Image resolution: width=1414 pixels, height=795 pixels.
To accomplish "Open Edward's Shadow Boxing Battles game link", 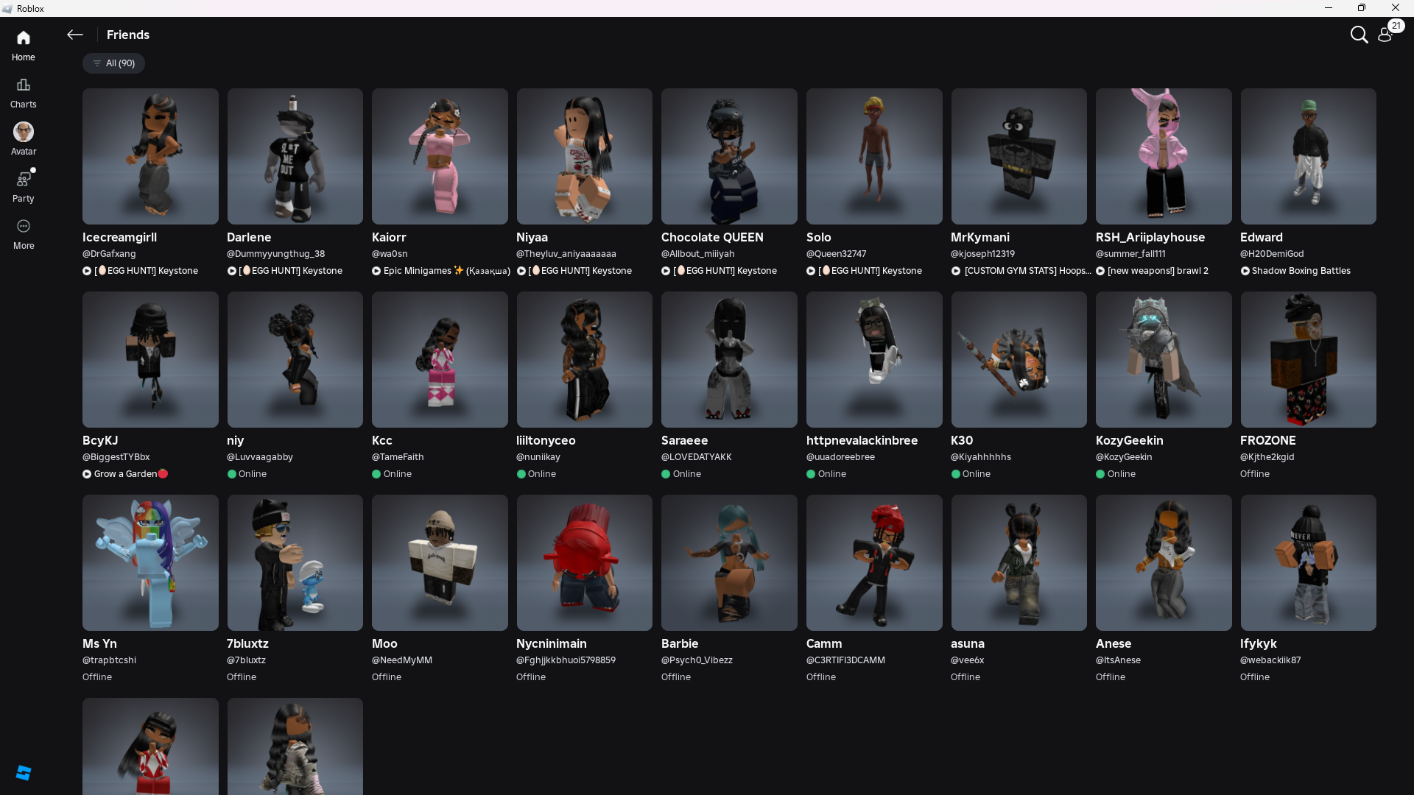I will coord(1300,271).
